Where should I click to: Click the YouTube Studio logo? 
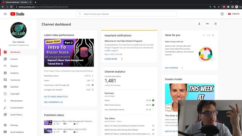17,14
